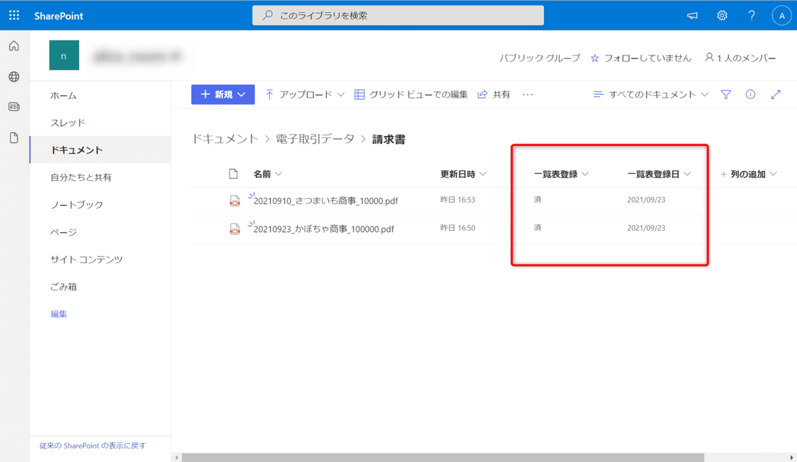The width and height of the screenshot is (797, 462).
Task: Expand library to full screen with diagonal arrow icon
Action: tap(775, 94)
